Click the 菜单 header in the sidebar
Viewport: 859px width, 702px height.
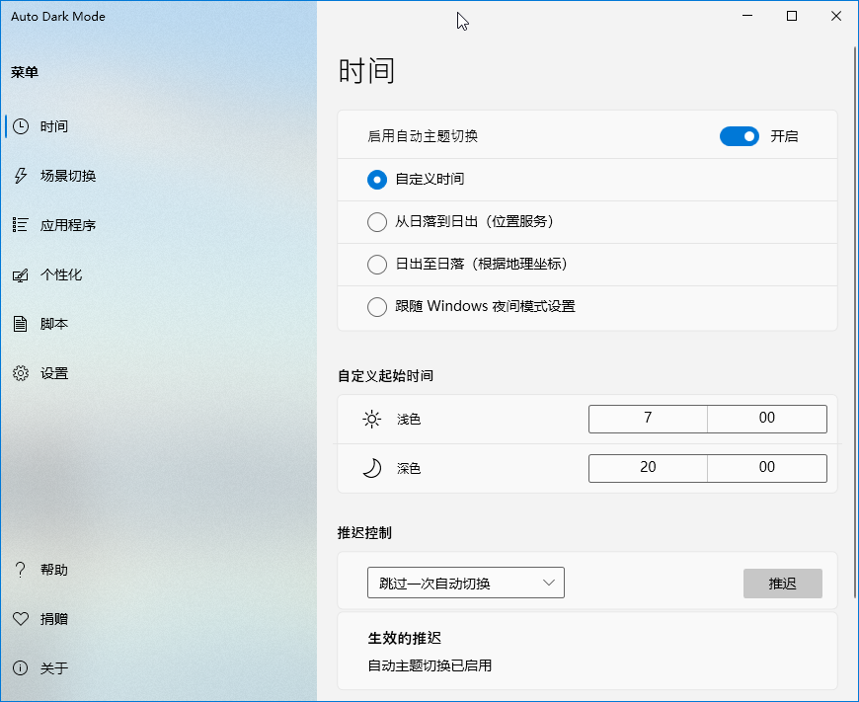(25, 72)
